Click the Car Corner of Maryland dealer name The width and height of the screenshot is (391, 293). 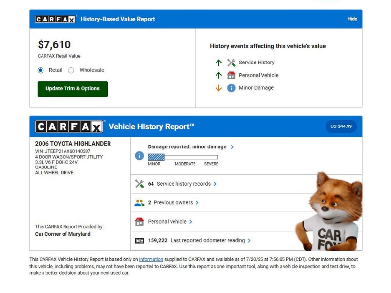[63, 234]
